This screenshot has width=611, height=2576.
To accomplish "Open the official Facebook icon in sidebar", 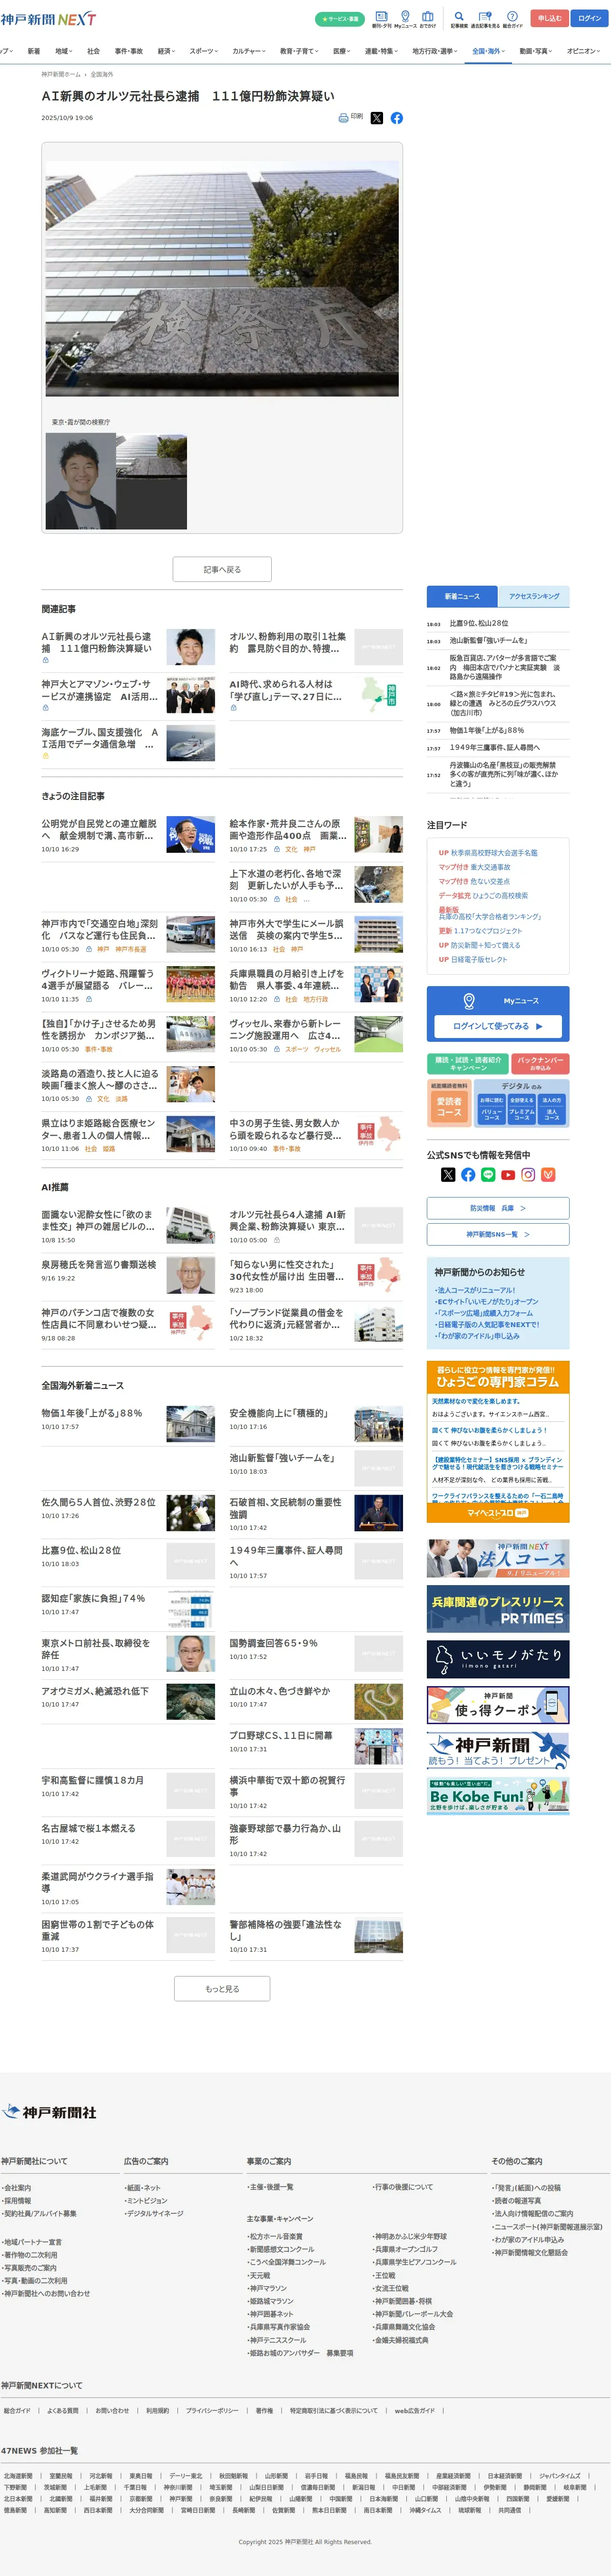I will (468, 1175).
